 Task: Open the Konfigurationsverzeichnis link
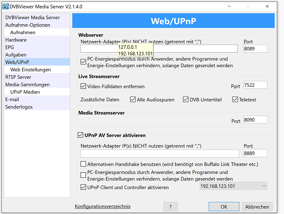tap(102, 206)
